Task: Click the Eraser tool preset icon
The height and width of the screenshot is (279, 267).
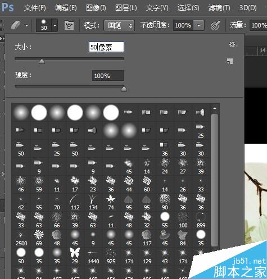Action: click(x=16, y=25)
